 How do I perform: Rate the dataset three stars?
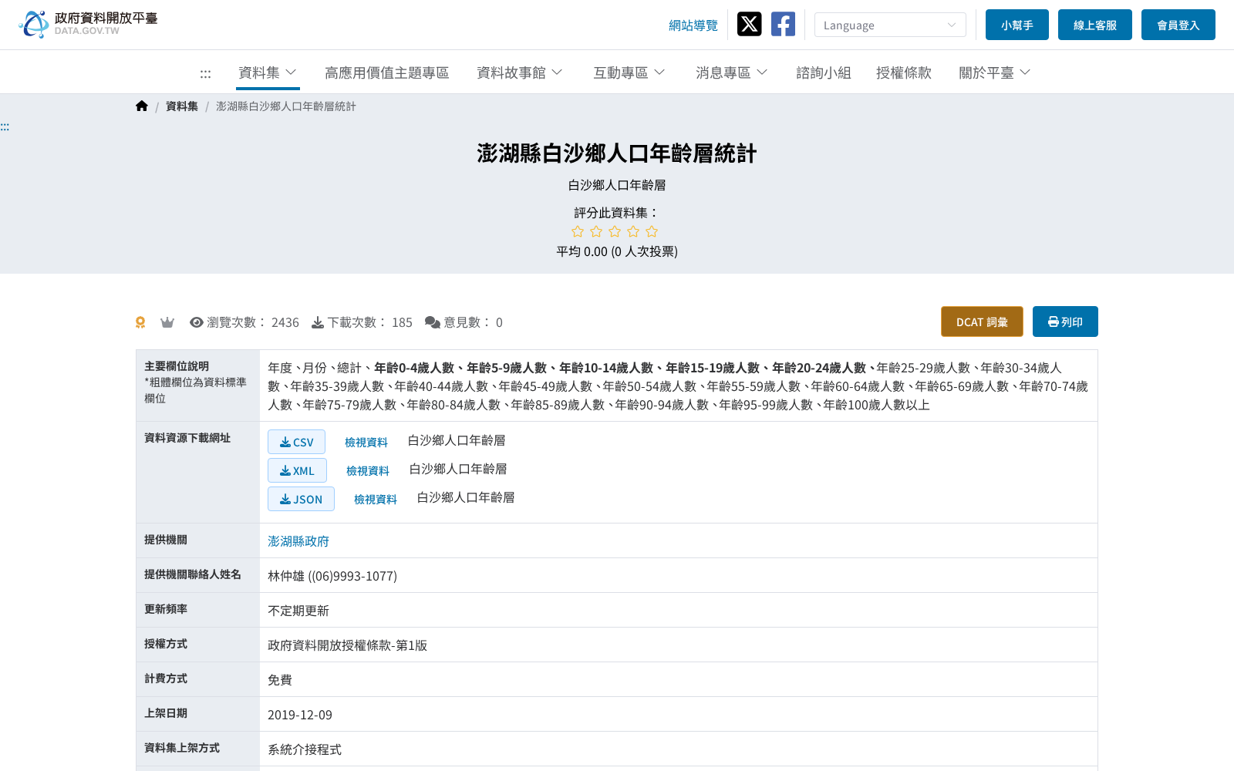[x=615, y=231]
